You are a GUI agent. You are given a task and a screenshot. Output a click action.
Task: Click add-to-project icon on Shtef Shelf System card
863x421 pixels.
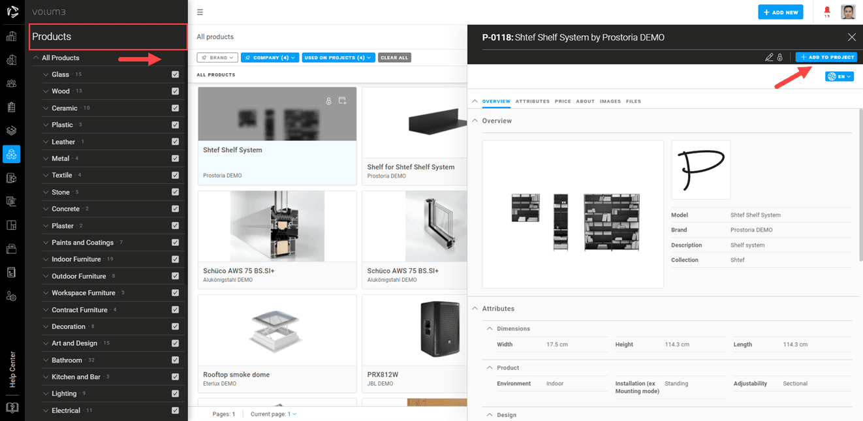pyautogui.click(x=342, y=101)
